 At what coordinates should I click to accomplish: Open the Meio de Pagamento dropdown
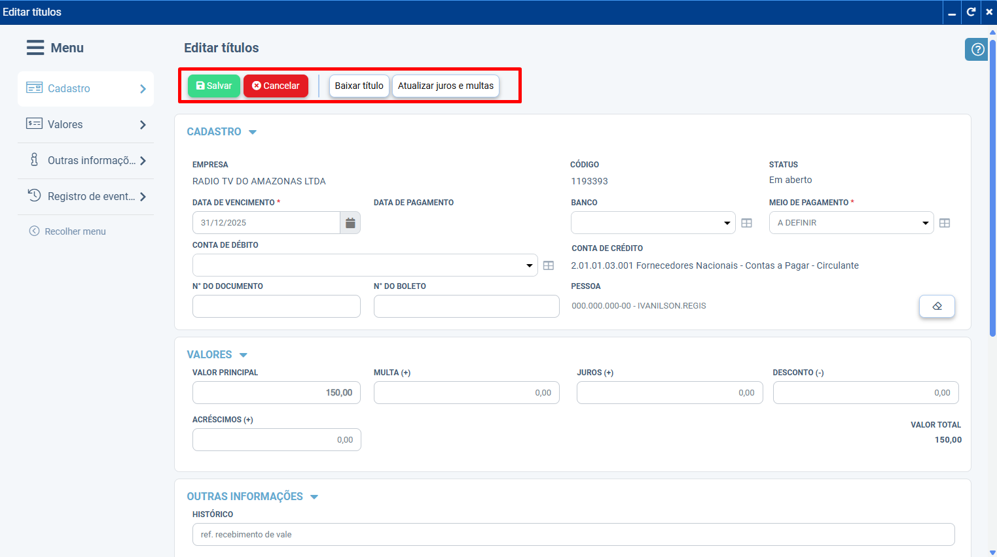click(851, 223)
